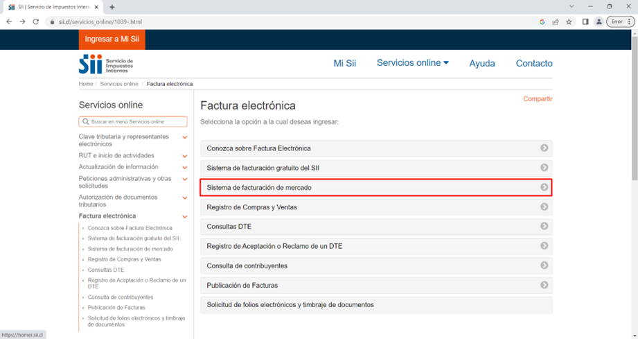Screen dimensions: 638x339
Task: Bookmark this page with the star icon
Action: pyautogui.click(x=569, y=21)
